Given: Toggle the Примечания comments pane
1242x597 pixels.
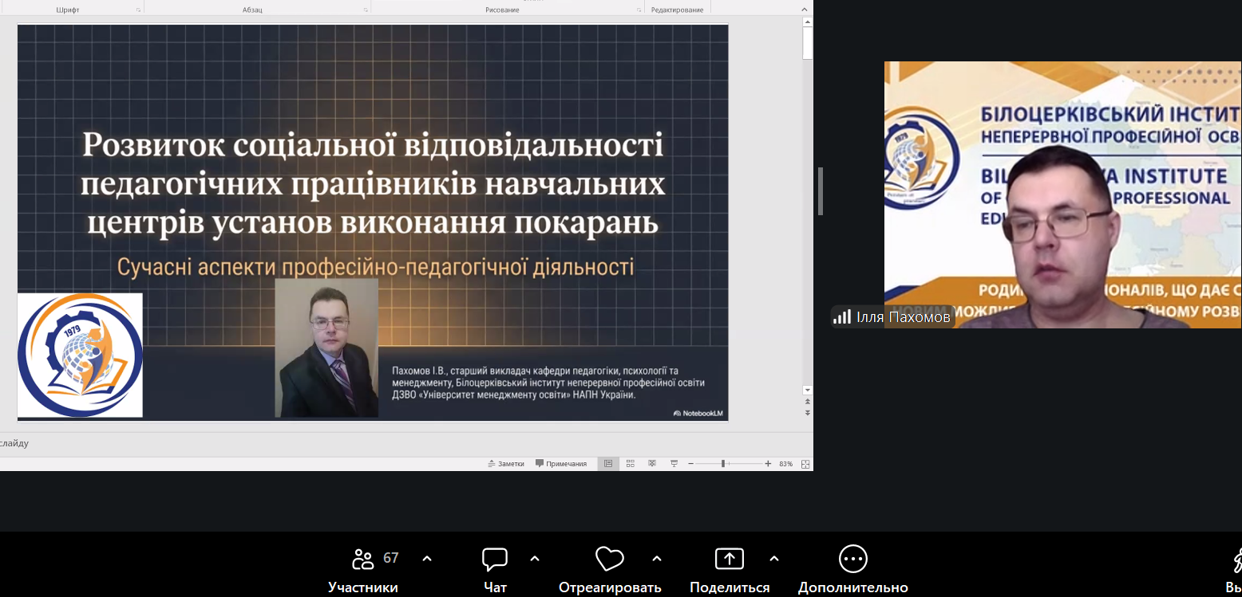Looking at the screenshot, I should 561,464.
